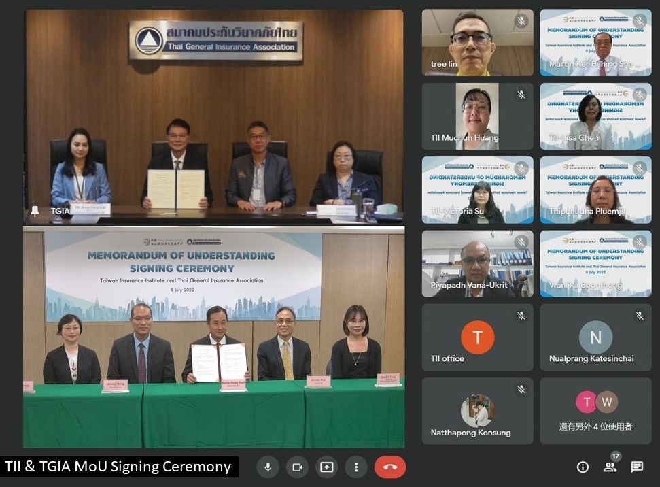The width and height of the screenshot is (660, 487).
Task: Click the 'TII & TGIA MoU Signing Ceremony' title
Action: tap(118, 467)
